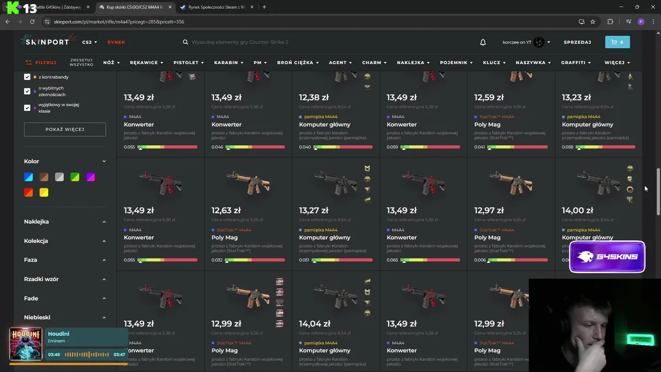Click the search field for Counter-Strike 2 items
The height and width of the screenshot is (372, 661).
tap(240, 42)
